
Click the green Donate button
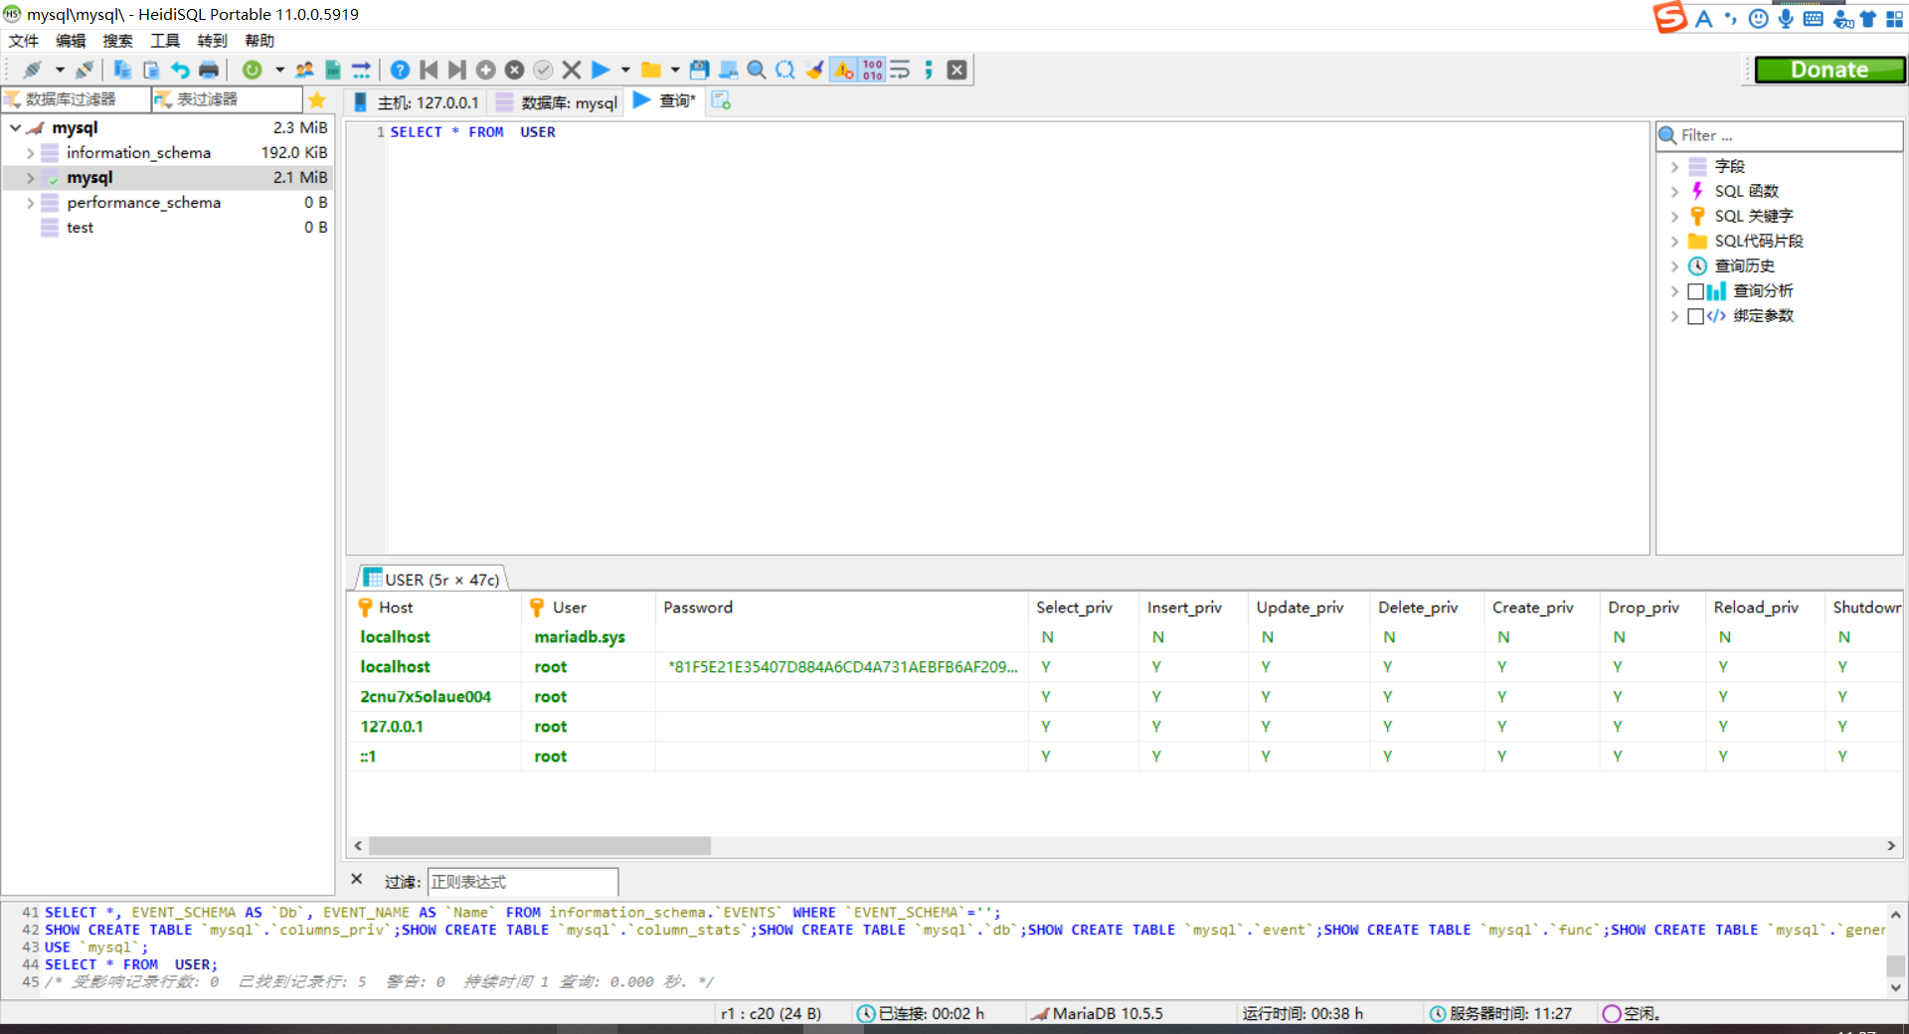tap(1829, 70)
